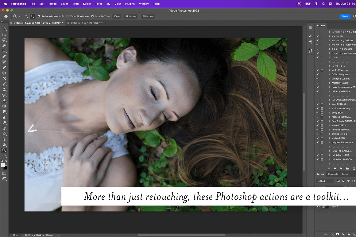356x237 pixels.
Task: Select the Lasso tool
Action: point(4,40)
